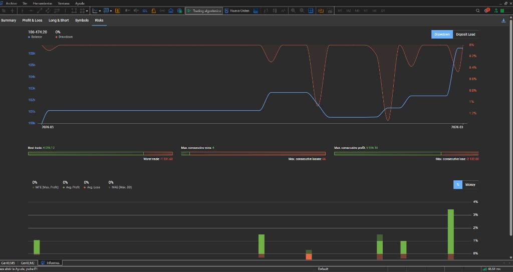Open the IDE MetaEditor icon
Viewport: 513px width, 272px height.
pos(145,11)
